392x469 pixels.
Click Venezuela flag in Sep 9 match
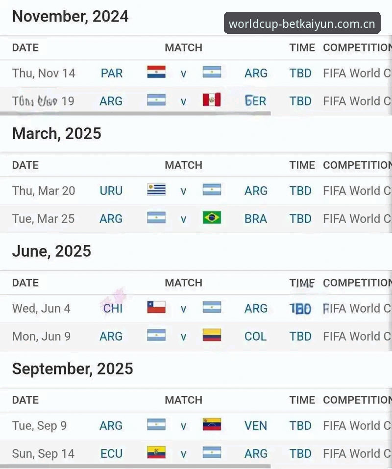(212, 424)
